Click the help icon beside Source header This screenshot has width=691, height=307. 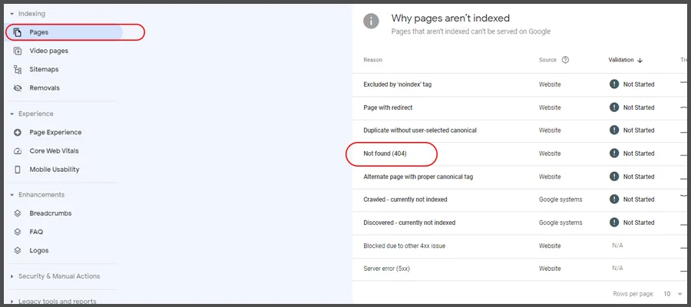[x=565, y=60]
